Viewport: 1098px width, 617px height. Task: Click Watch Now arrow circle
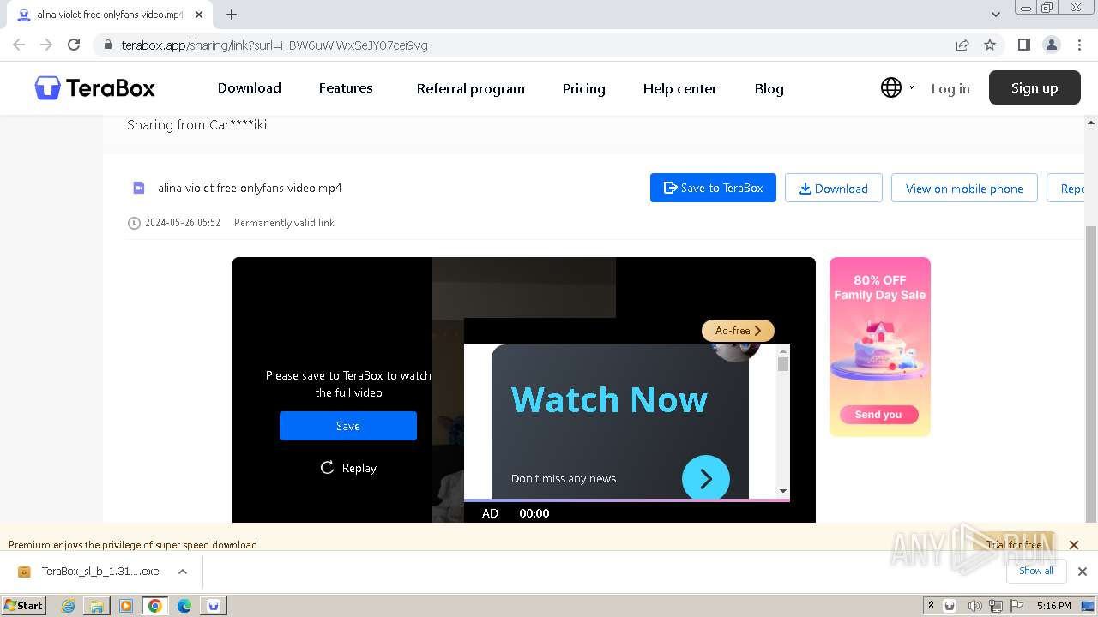(706, 478)
